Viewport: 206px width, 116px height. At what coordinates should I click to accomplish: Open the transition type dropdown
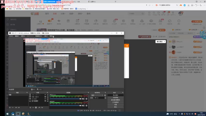click(97, 95)
